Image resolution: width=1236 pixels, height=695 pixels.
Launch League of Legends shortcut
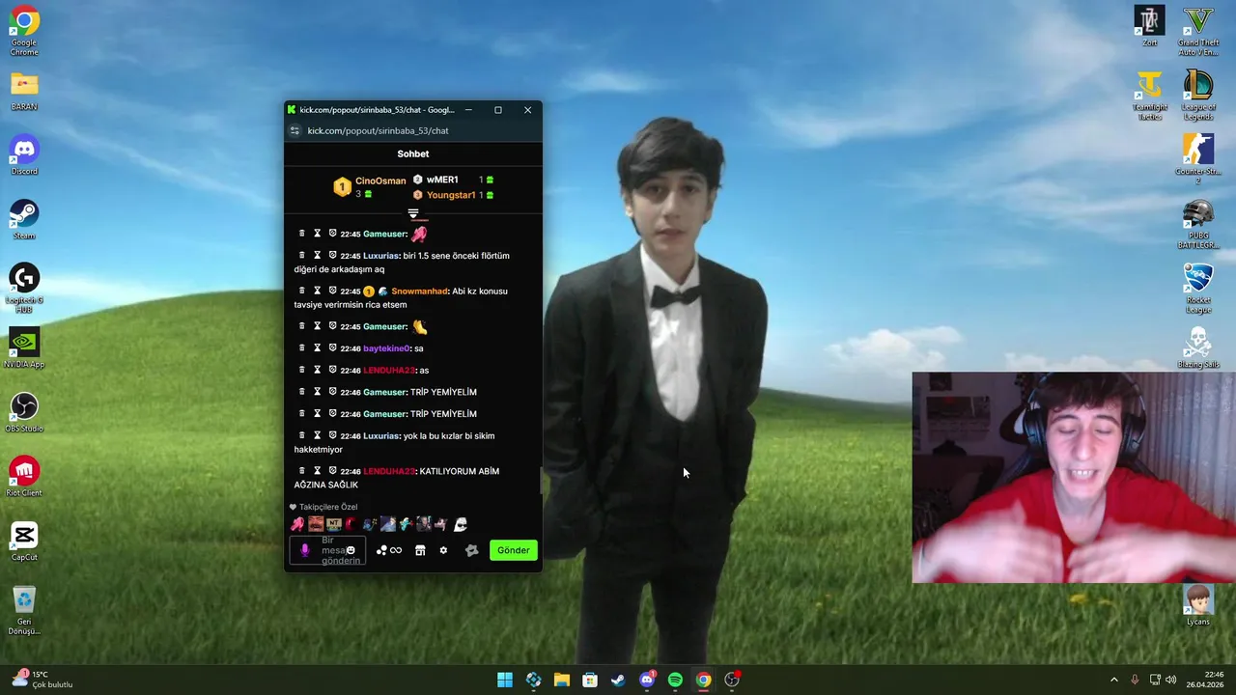point(1198,96)
